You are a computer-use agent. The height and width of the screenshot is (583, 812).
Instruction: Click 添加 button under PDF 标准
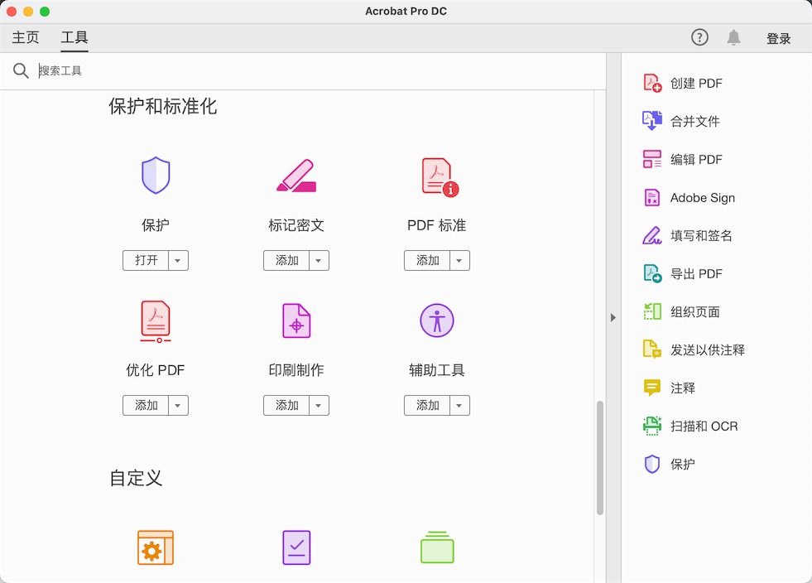pos(427,260)
